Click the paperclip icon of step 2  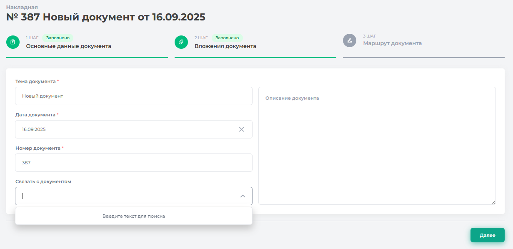(x=181, y=42)
